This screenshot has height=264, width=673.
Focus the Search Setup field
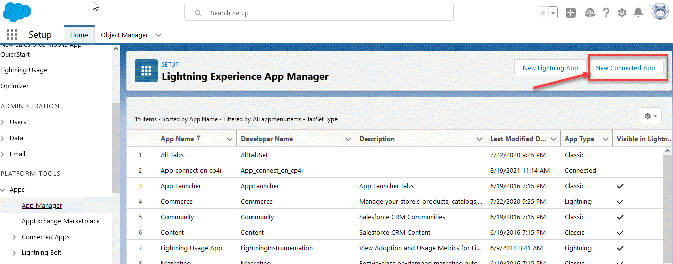click(x=318, y=13)
